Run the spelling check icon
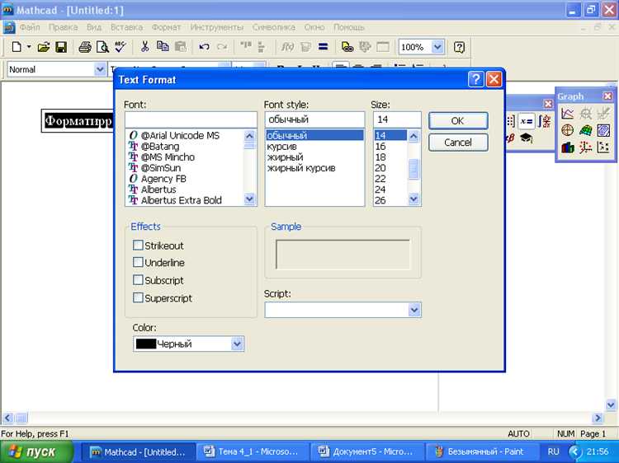619x463 pixels. point(120,47)
